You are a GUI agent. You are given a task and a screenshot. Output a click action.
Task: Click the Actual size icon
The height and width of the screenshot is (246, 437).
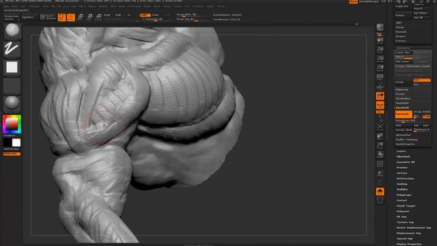pos(380,59)
